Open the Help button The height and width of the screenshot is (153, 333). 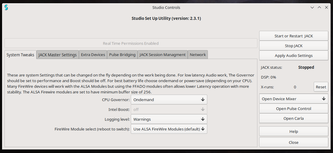[294, 132]
